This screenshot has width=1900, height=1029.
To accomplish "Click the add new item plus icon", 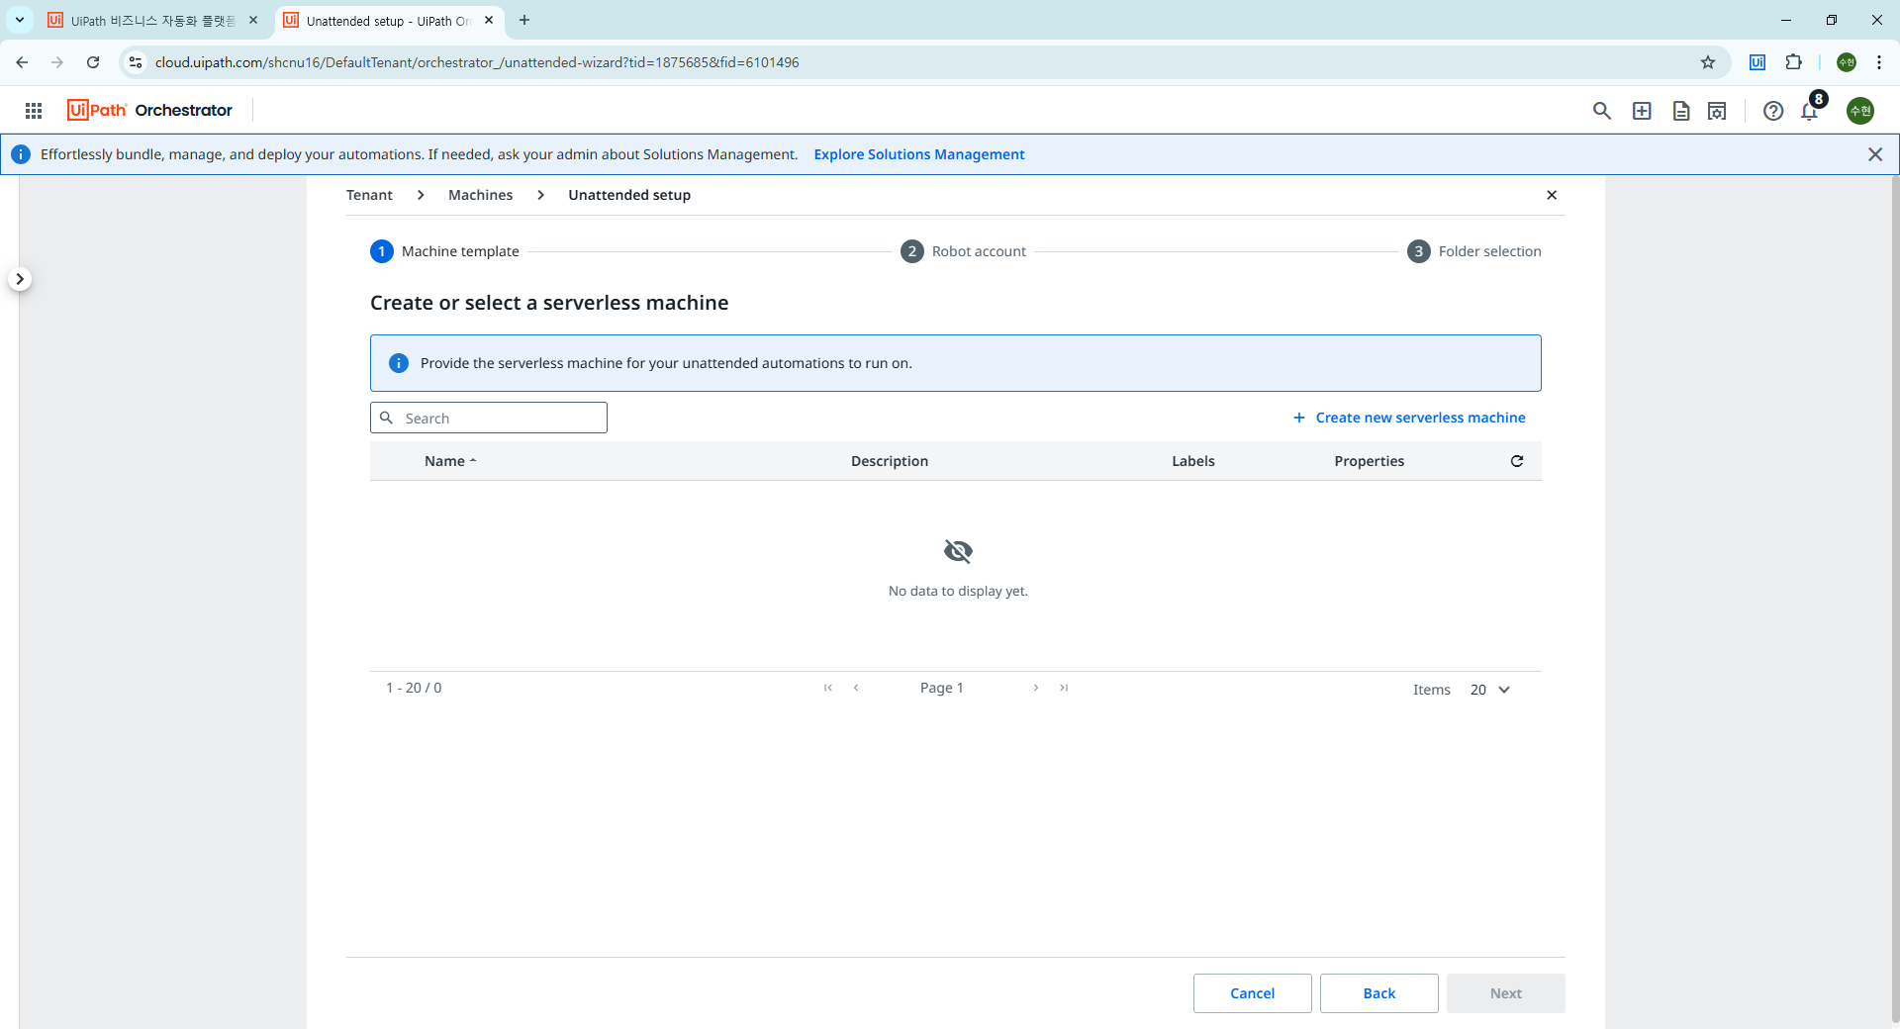I will [1642, 111].
